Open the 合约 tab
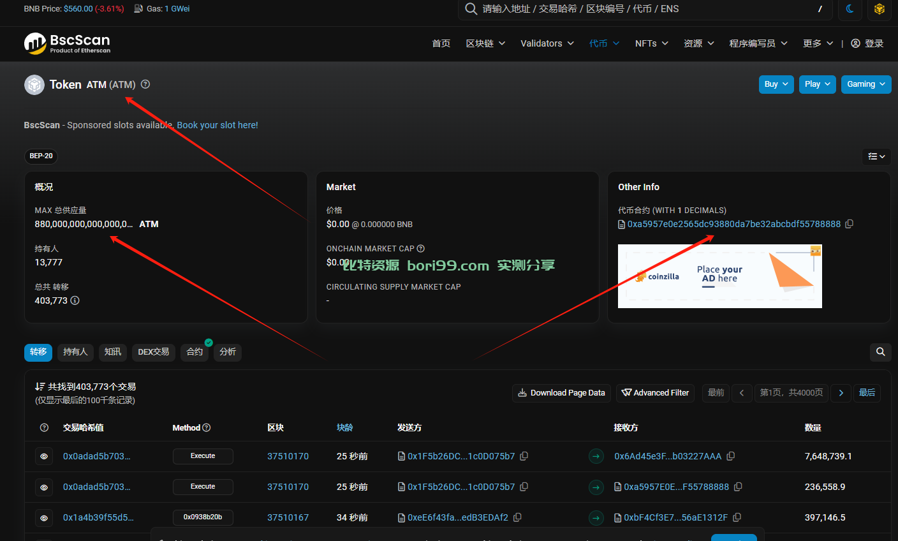 195,352
